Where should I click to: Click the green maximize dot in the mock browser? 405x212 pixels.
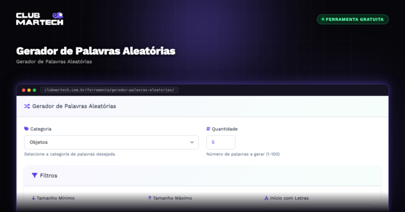pyautogui.click(x=34, y=90)
